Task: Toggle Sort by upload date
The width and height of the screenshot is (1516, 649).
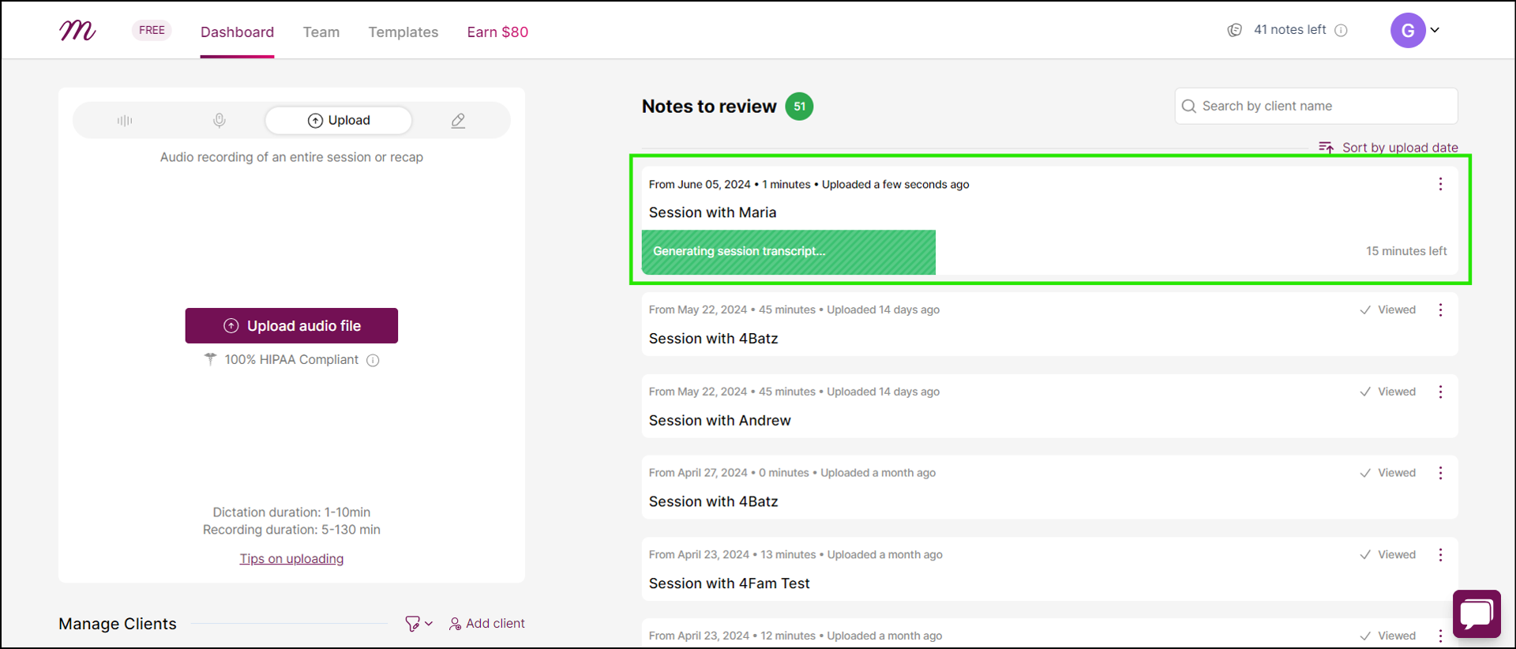Action: 1388,148
